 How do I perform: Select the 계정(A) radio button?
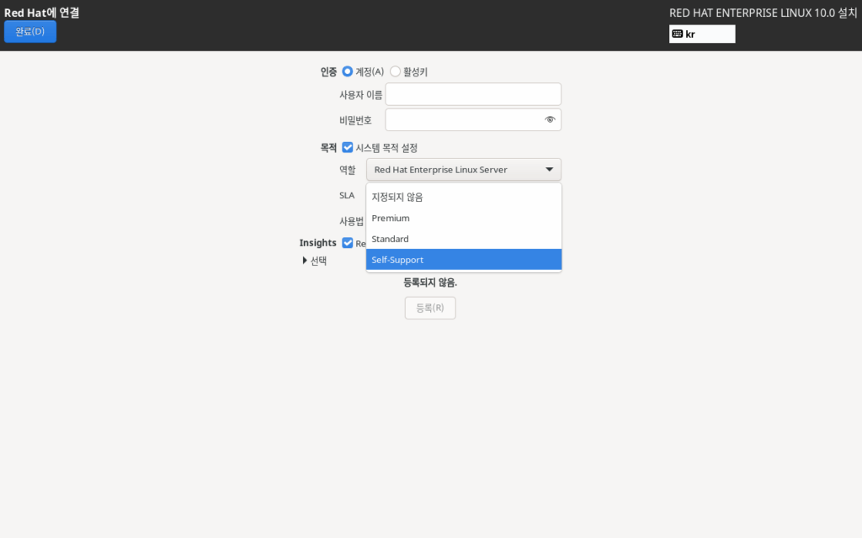(348, 72)
